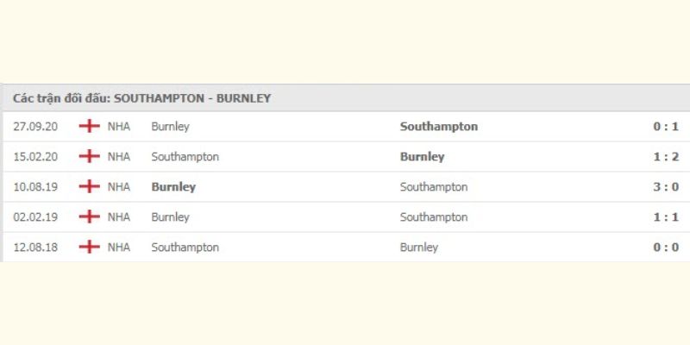
Task: Open the 1 : 1 score result
Action: click(x=666, y=217)
